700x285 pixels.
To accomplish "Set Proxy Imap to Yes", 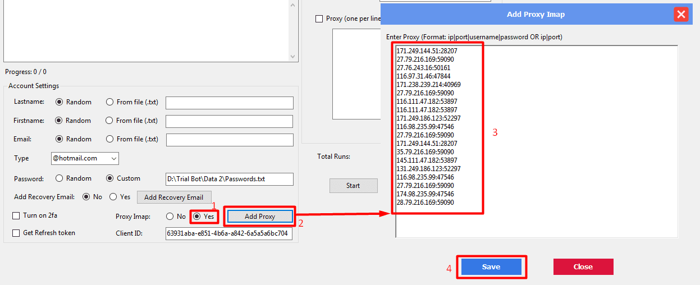I will pyautogui.click(x=203, y=217).
